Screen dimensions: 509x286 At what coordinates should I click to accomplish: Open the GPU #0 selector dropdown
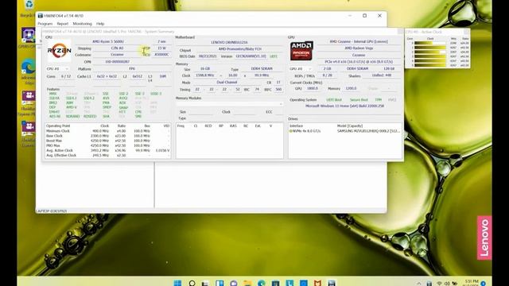[x=301, y=69]
